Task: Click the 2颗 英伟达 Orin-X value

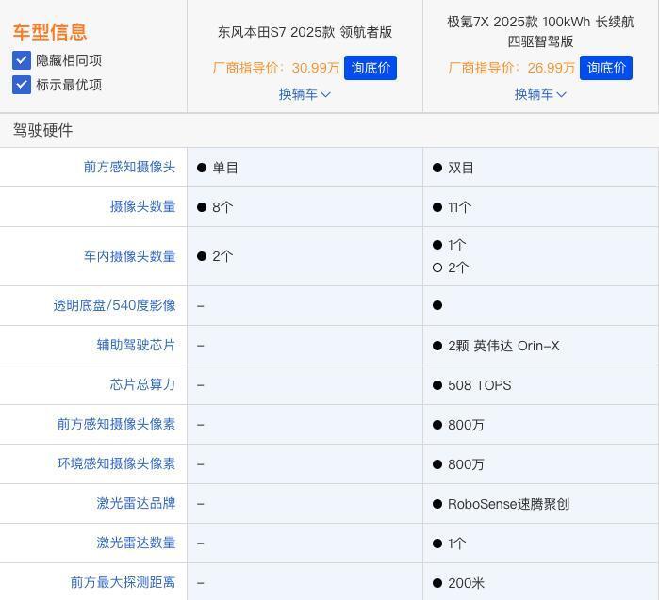Action: (503, 346)
